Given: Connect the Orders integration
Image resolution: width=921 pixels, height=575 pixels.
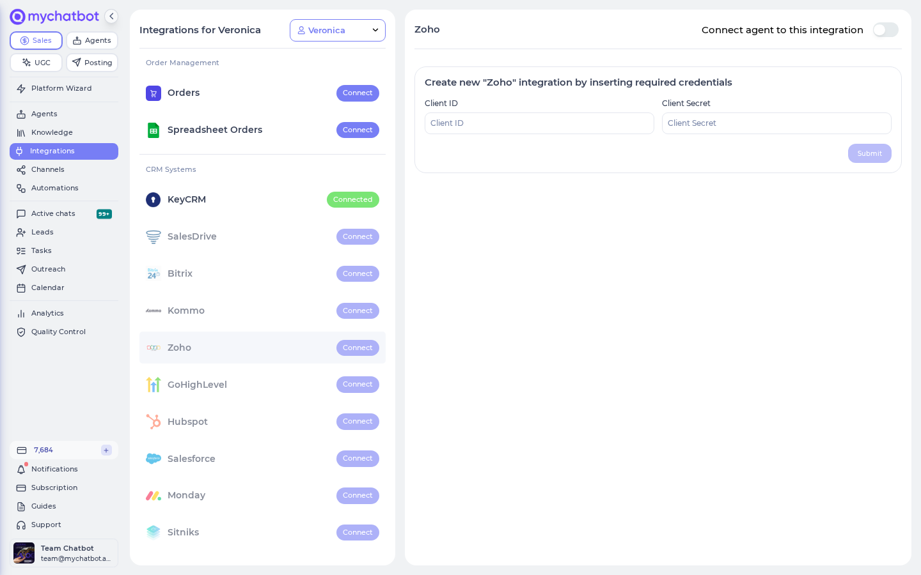Looking at the screenshot, I should click(358, 93).
